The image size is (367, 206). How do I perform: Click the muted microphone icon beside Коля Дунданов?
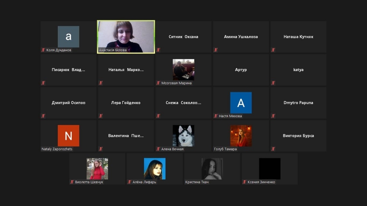pos(43,50)
